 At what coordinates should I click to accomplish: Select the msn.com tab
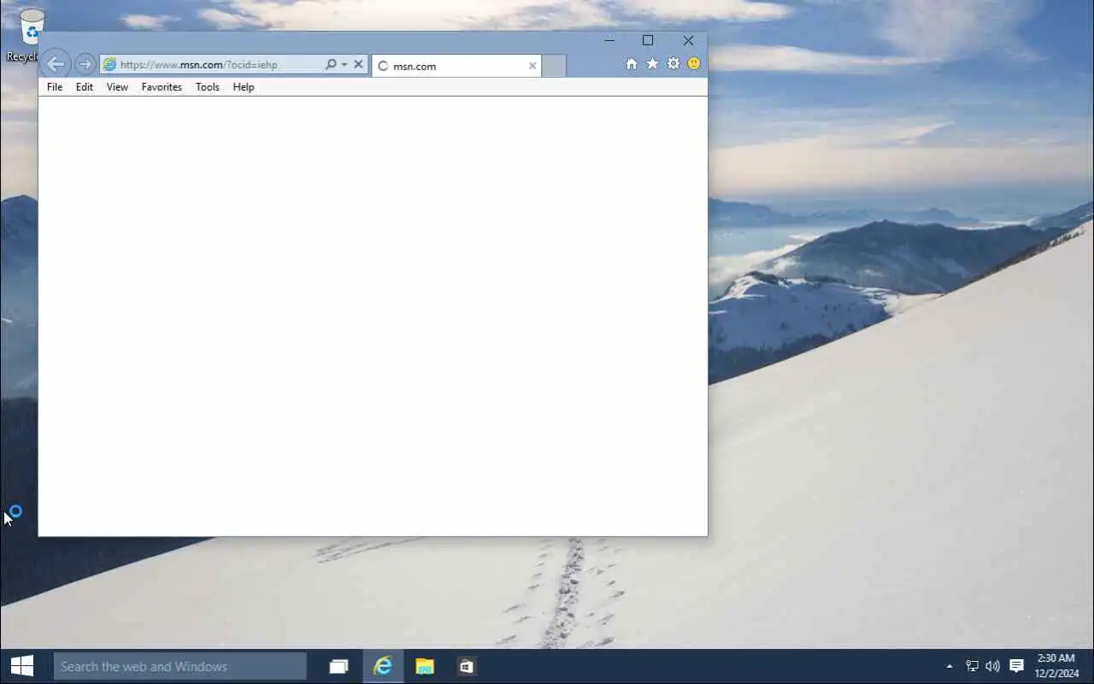coord(456,66)
